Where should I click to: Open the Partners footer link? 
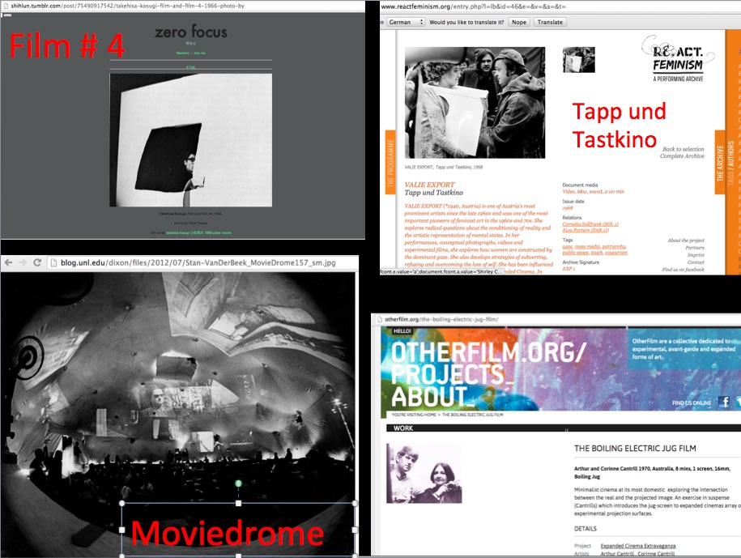[x=695, y=248]
